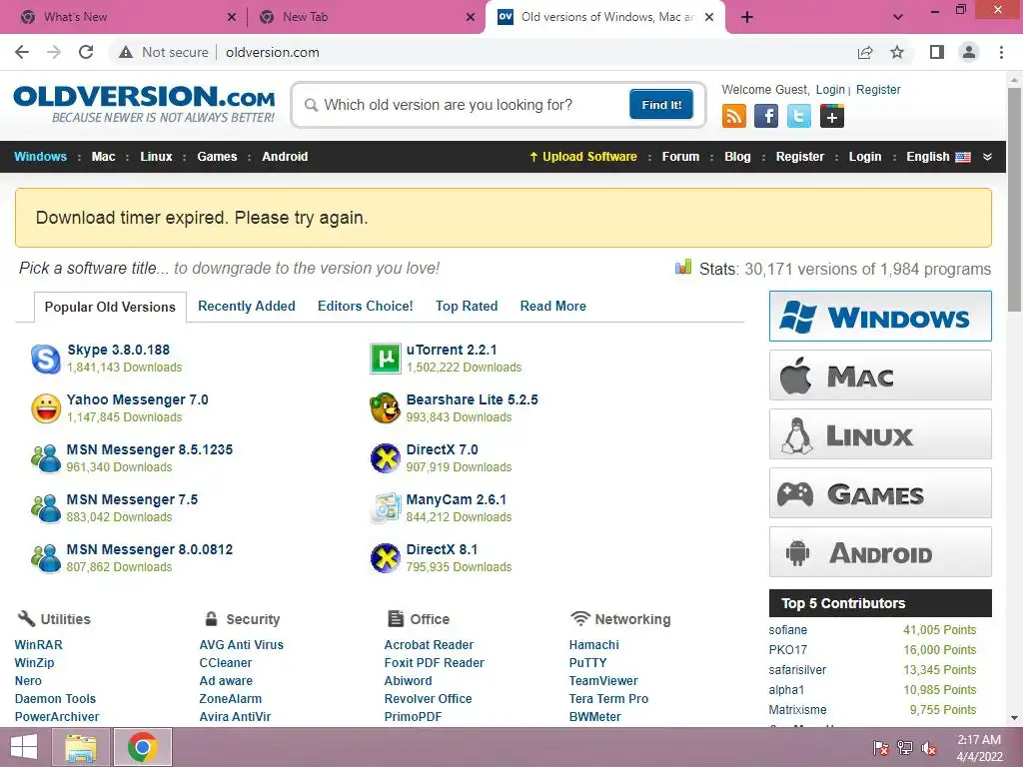Image resolution: width=1023 pixels, height=767 pixels.
Task: Open the Top Rated tab
Action: (x=467, y=306)
